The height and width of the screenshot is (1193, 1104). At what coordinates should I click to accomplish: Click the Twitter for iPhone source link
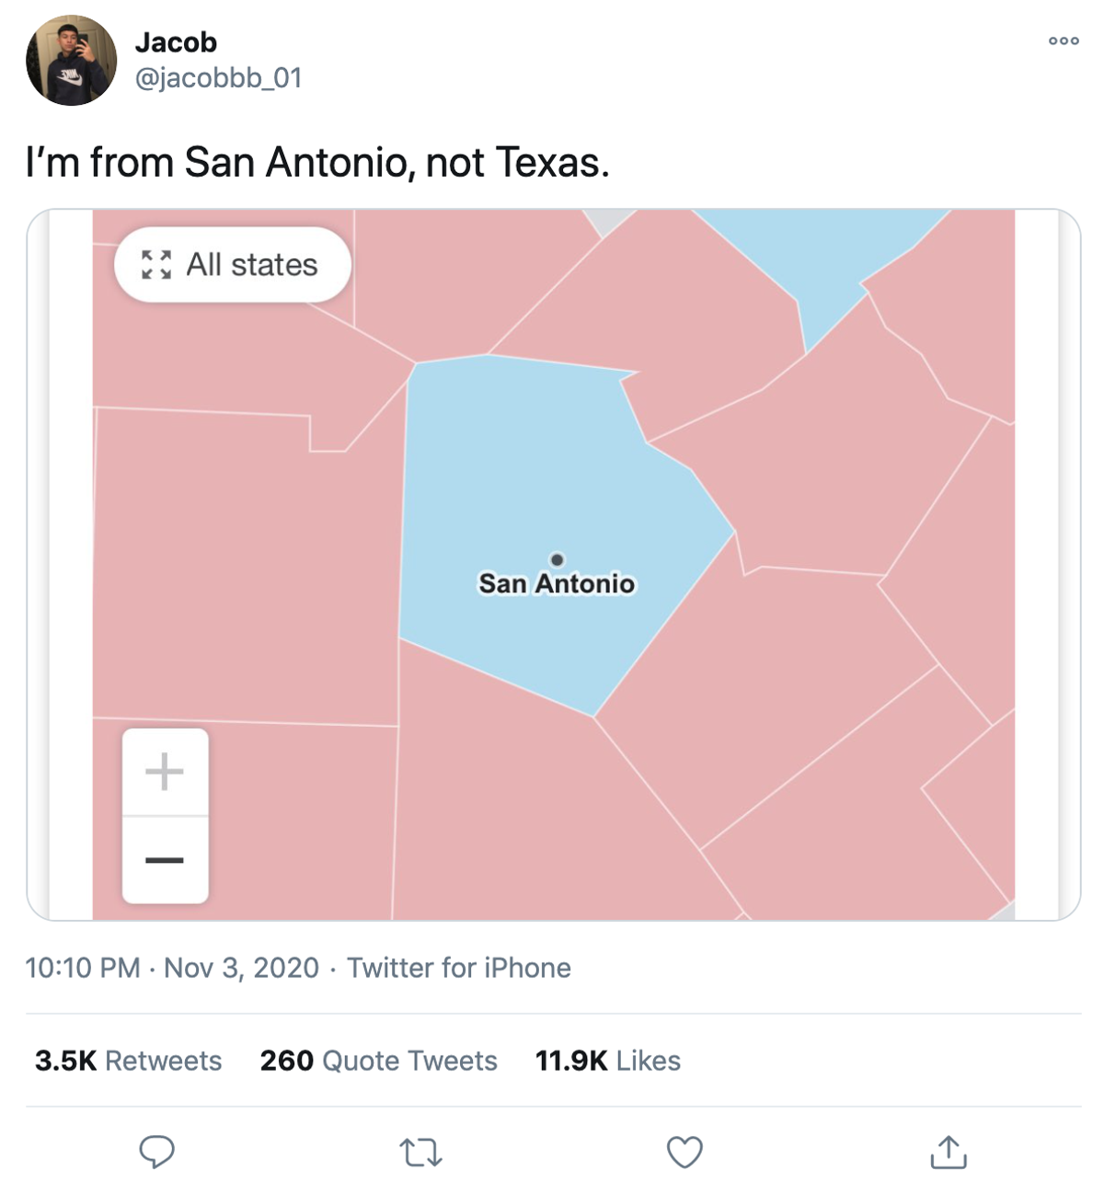[x=459, y=968]
